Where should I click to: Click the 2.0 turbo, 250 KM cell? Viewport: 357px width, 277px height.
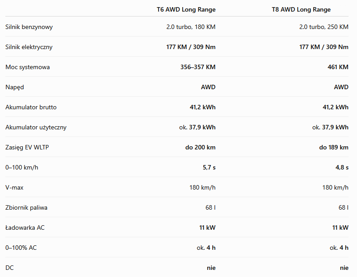pos(324,27)
